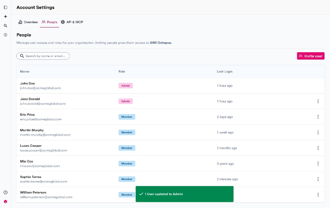The height and width of the screenshot is (208, 330).
Task: Open search from the sidebar magnifier icon
Action: pyautogui.click(x=5, y=26)
